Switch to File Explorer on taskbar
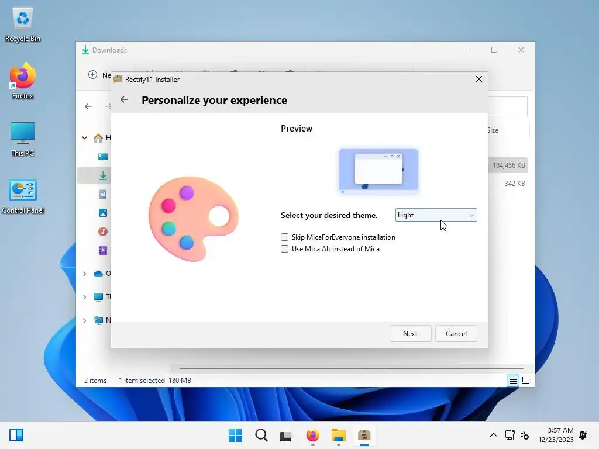599x449 pixels. tap(339, 435)
